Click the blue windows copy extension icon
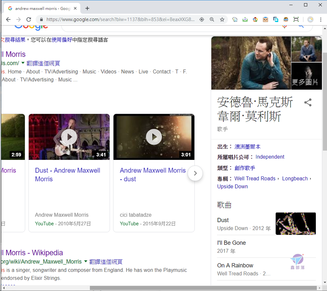The image size is (327, 291). [x=276, y=20]
